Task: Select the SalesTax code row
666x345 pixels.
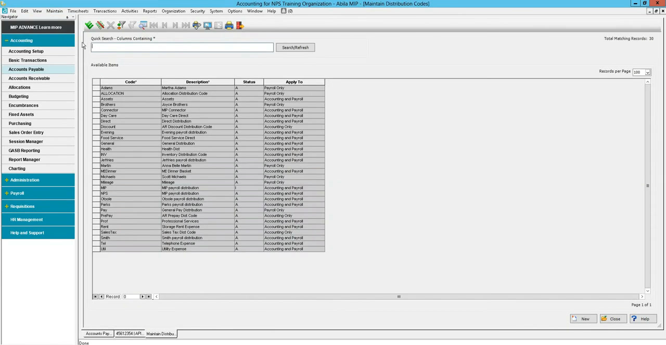Action: coord(131,232)
